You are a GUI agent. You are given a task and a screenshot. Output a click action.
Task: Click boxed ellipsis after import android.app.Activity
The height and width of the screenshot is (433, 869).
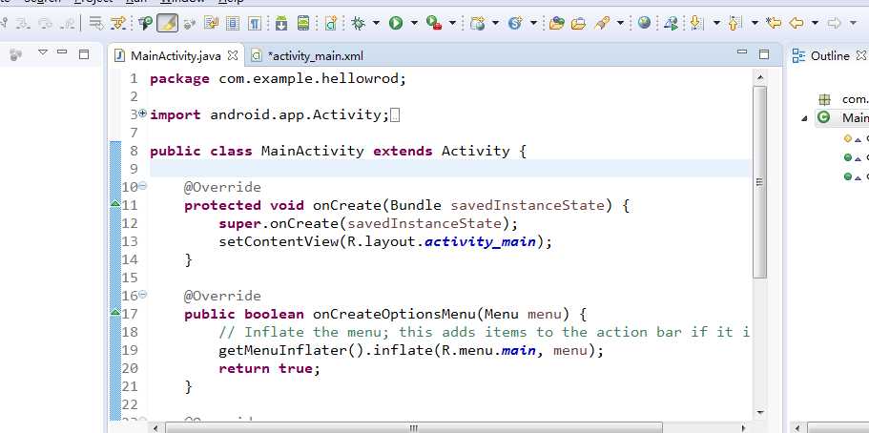pyautogui.click(x=395, y=115)
